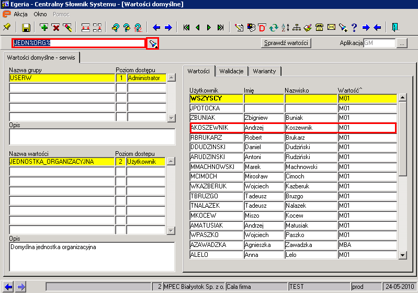
Task: Open the Pomoc menu
Action: pos(61,14)
